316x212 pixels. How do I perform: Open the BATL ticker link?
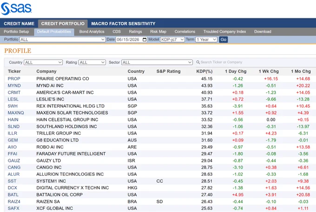[13, 195]
